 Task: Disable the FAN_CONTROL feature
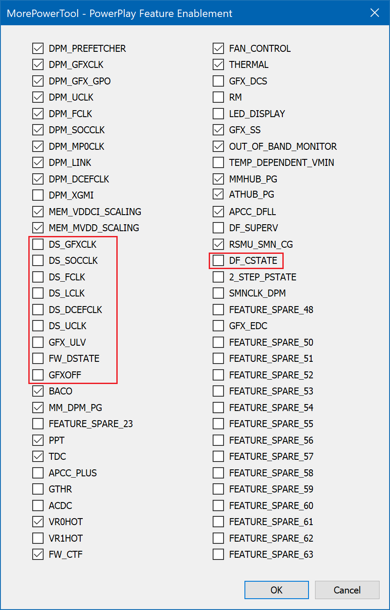coord(218,48)
